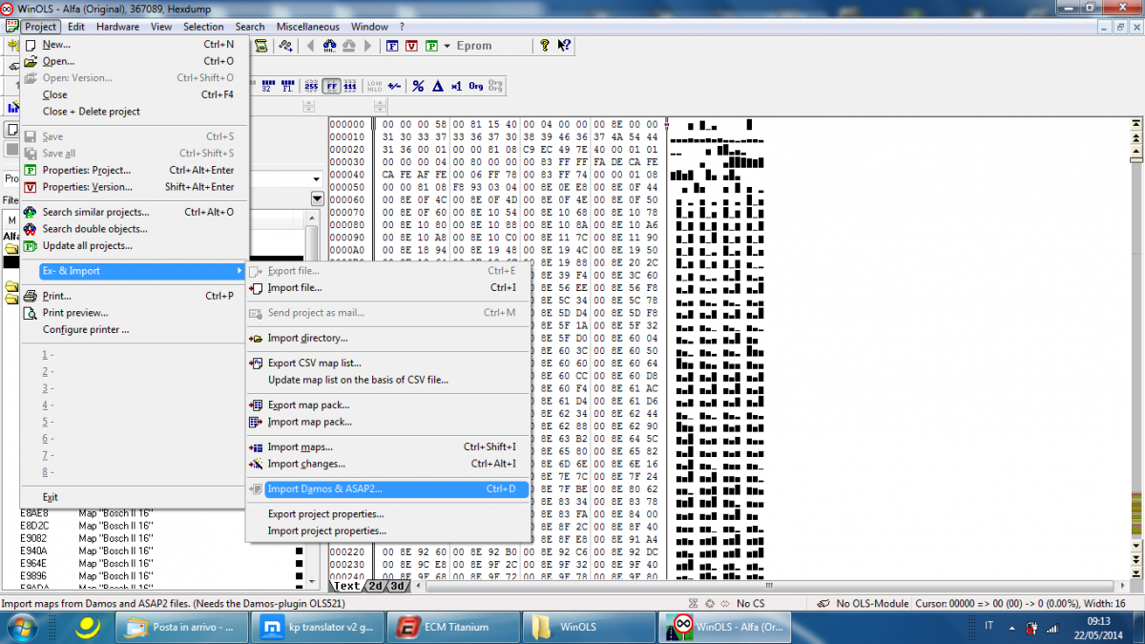
Task: Click the No CS status text
Action: tap(750, 603)
